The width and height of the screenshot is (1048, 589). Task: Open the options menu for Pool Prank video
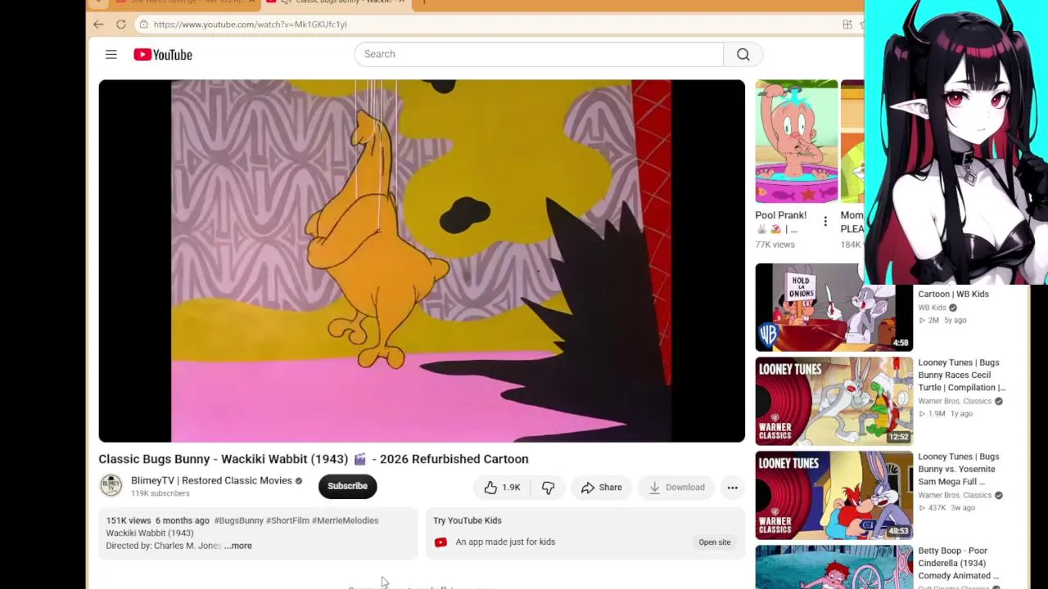click(x=825, y=222)
